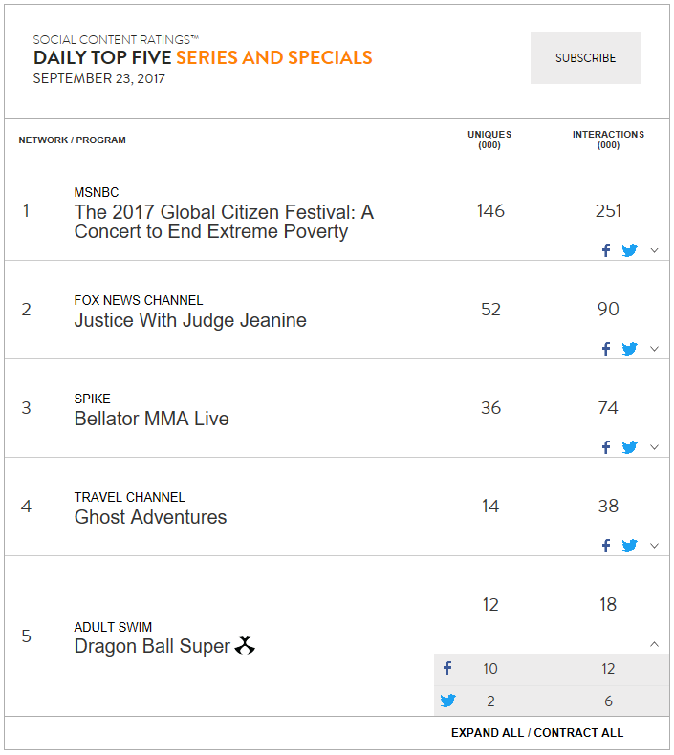Click Twitter icon in Dragon Ball Super breakdown
This screenshot has width=674, height=755.
[x=447, y=701]
